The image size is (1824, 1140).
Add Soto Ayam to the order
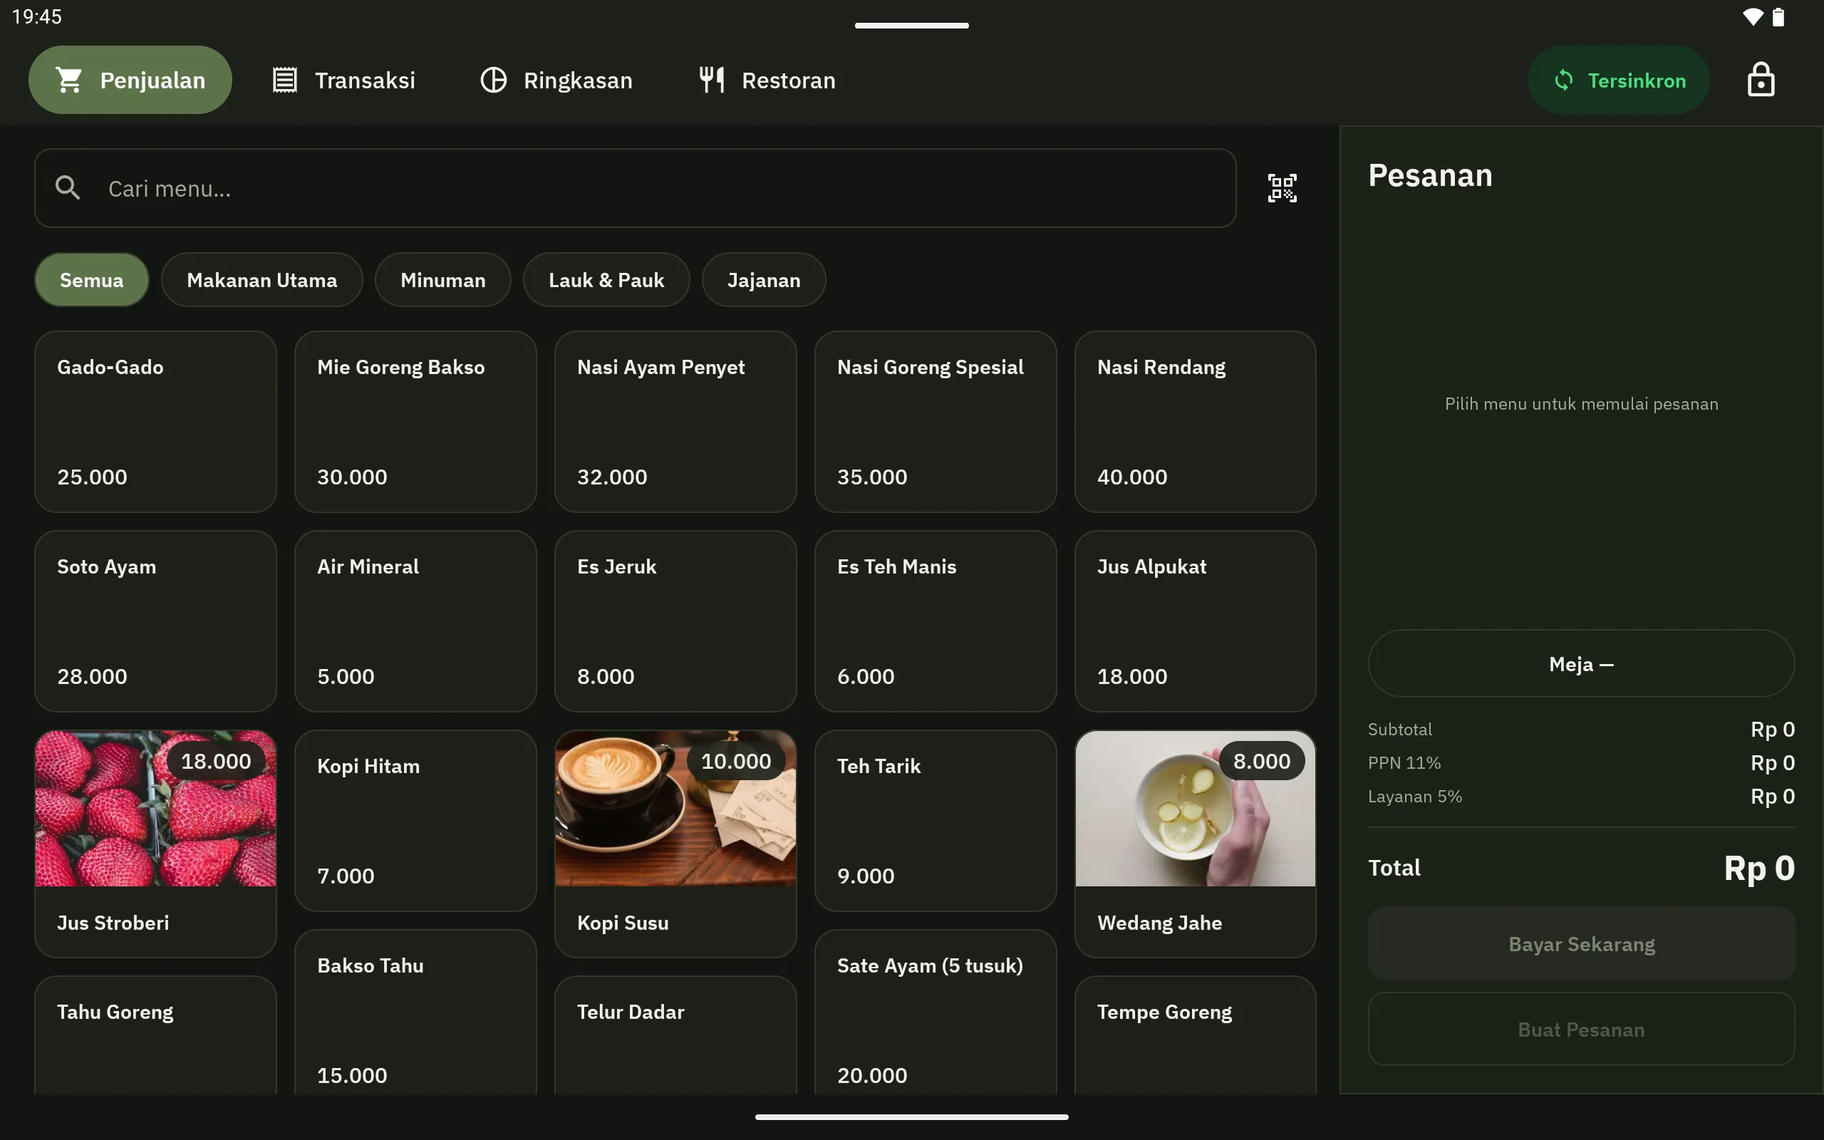(x=155, y=621)
